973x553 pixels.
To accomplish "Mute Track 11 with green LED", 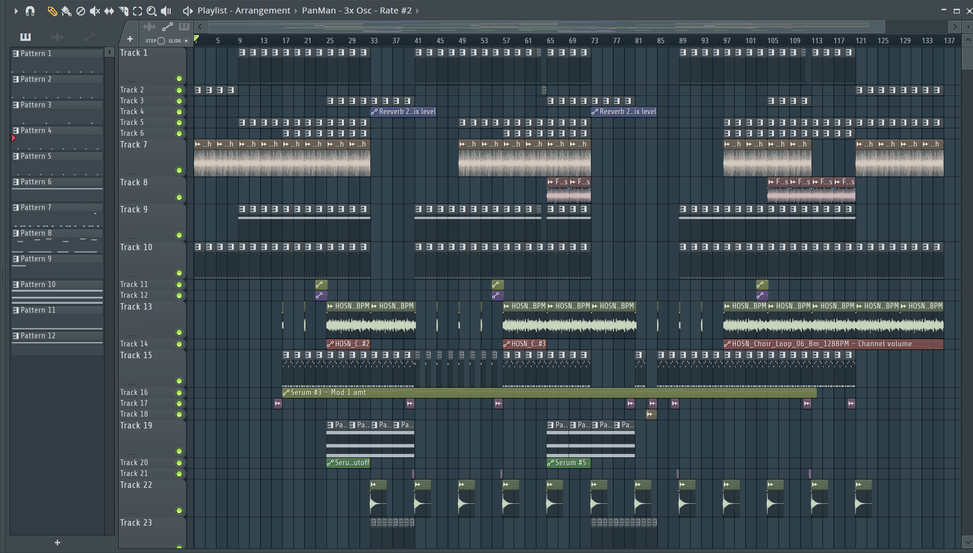I will pyautogui.click(x=179, y=285).
